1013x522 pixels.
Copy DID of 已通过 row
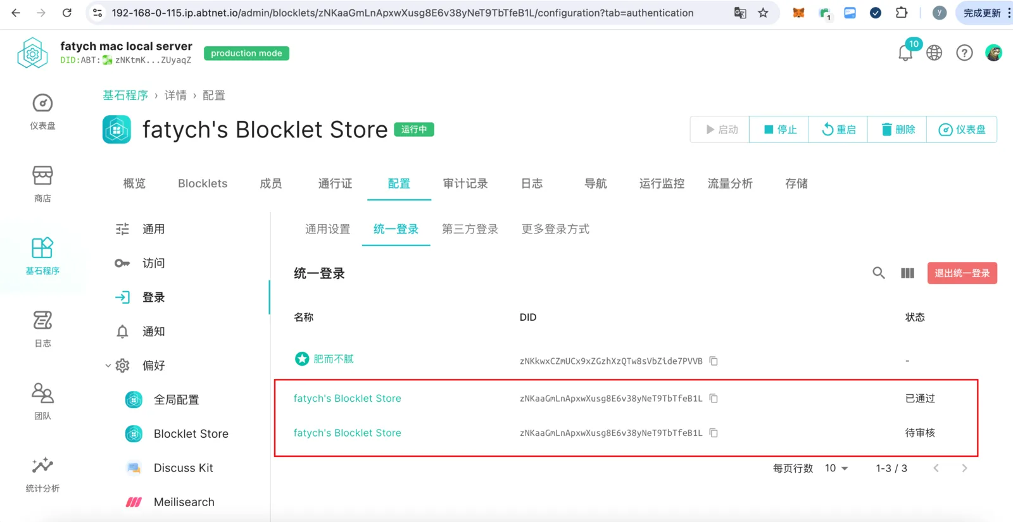tap(714, 399)
